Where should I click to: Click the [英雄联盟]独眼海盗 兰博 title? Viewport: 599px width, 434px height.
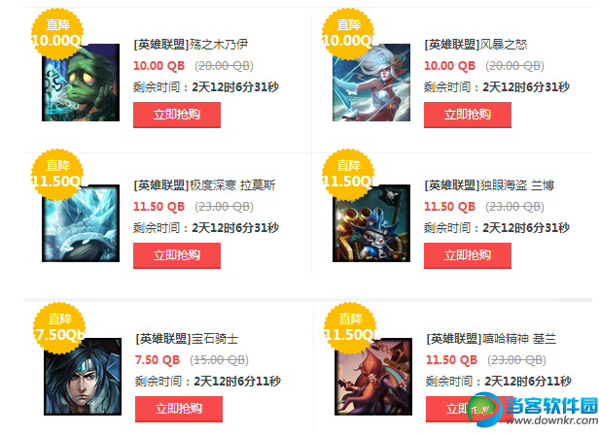pos(489,185)
